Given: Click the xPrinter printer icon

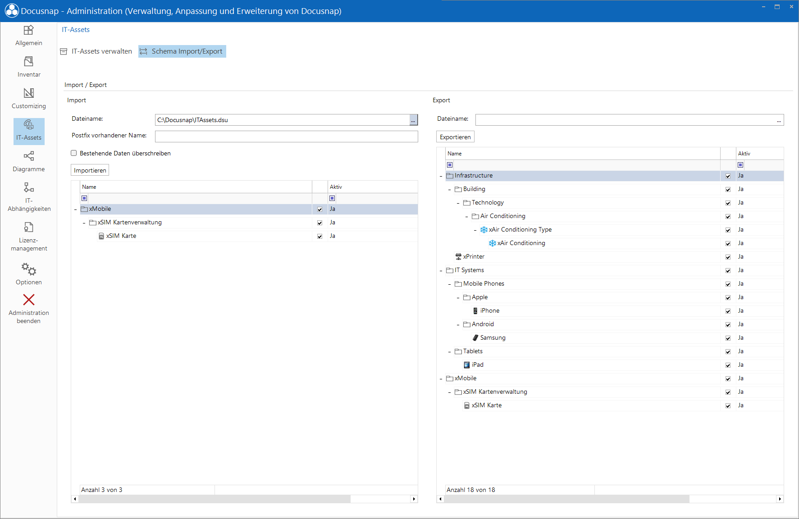Looking at the screenshot, I should (458, 257).
